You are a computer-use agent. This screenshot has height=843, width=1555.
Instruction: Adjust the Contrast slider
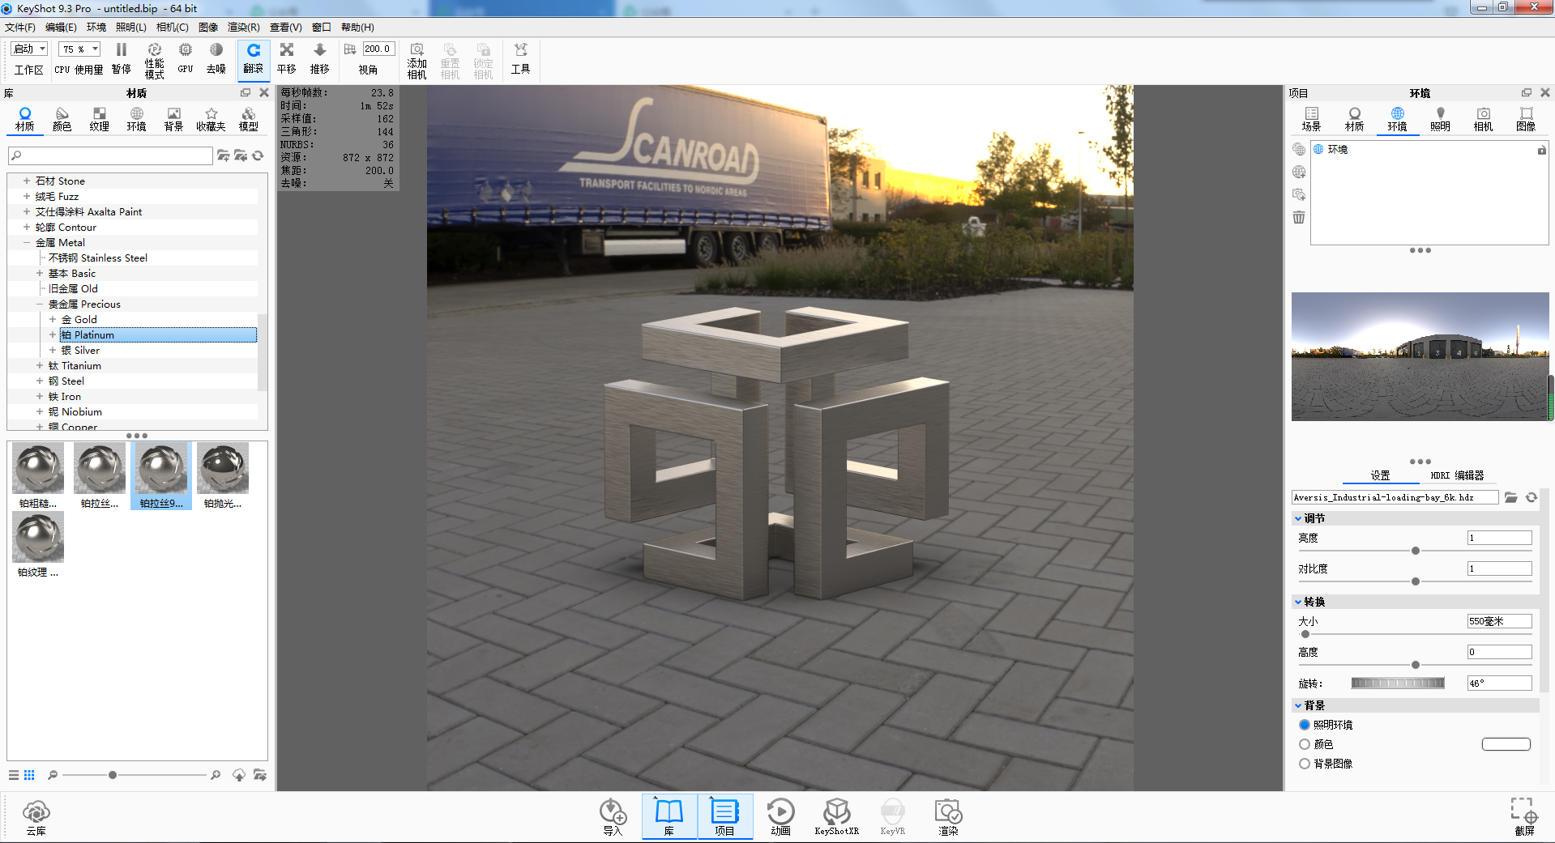point(1415,581)
